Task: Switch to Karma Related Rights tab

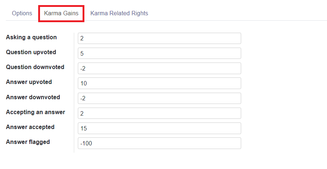Action: click(x=119, y=13)
